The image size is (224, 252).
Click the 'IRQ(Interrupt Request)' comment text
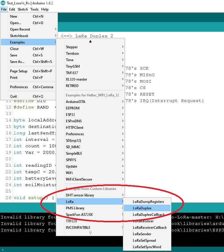pyautogui.click(x=172, y=101)
